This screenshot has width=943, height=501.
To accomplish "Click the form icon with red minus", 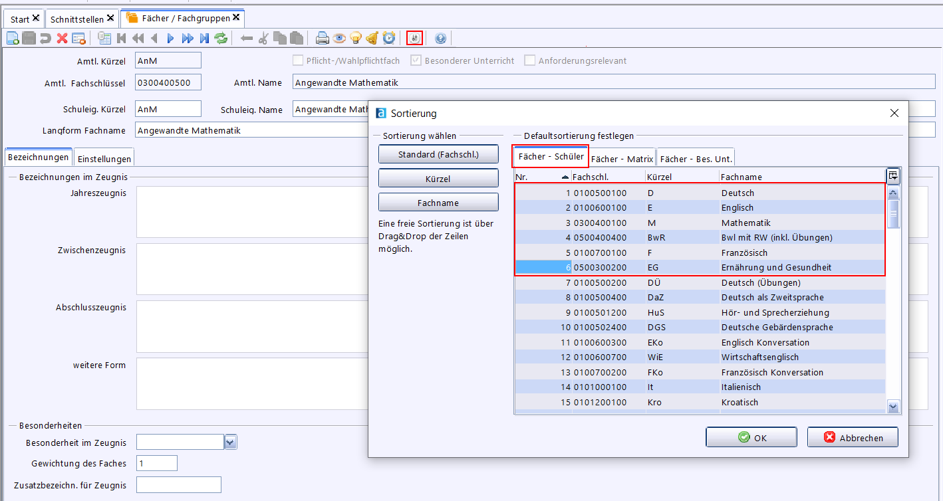I will 78,38.
